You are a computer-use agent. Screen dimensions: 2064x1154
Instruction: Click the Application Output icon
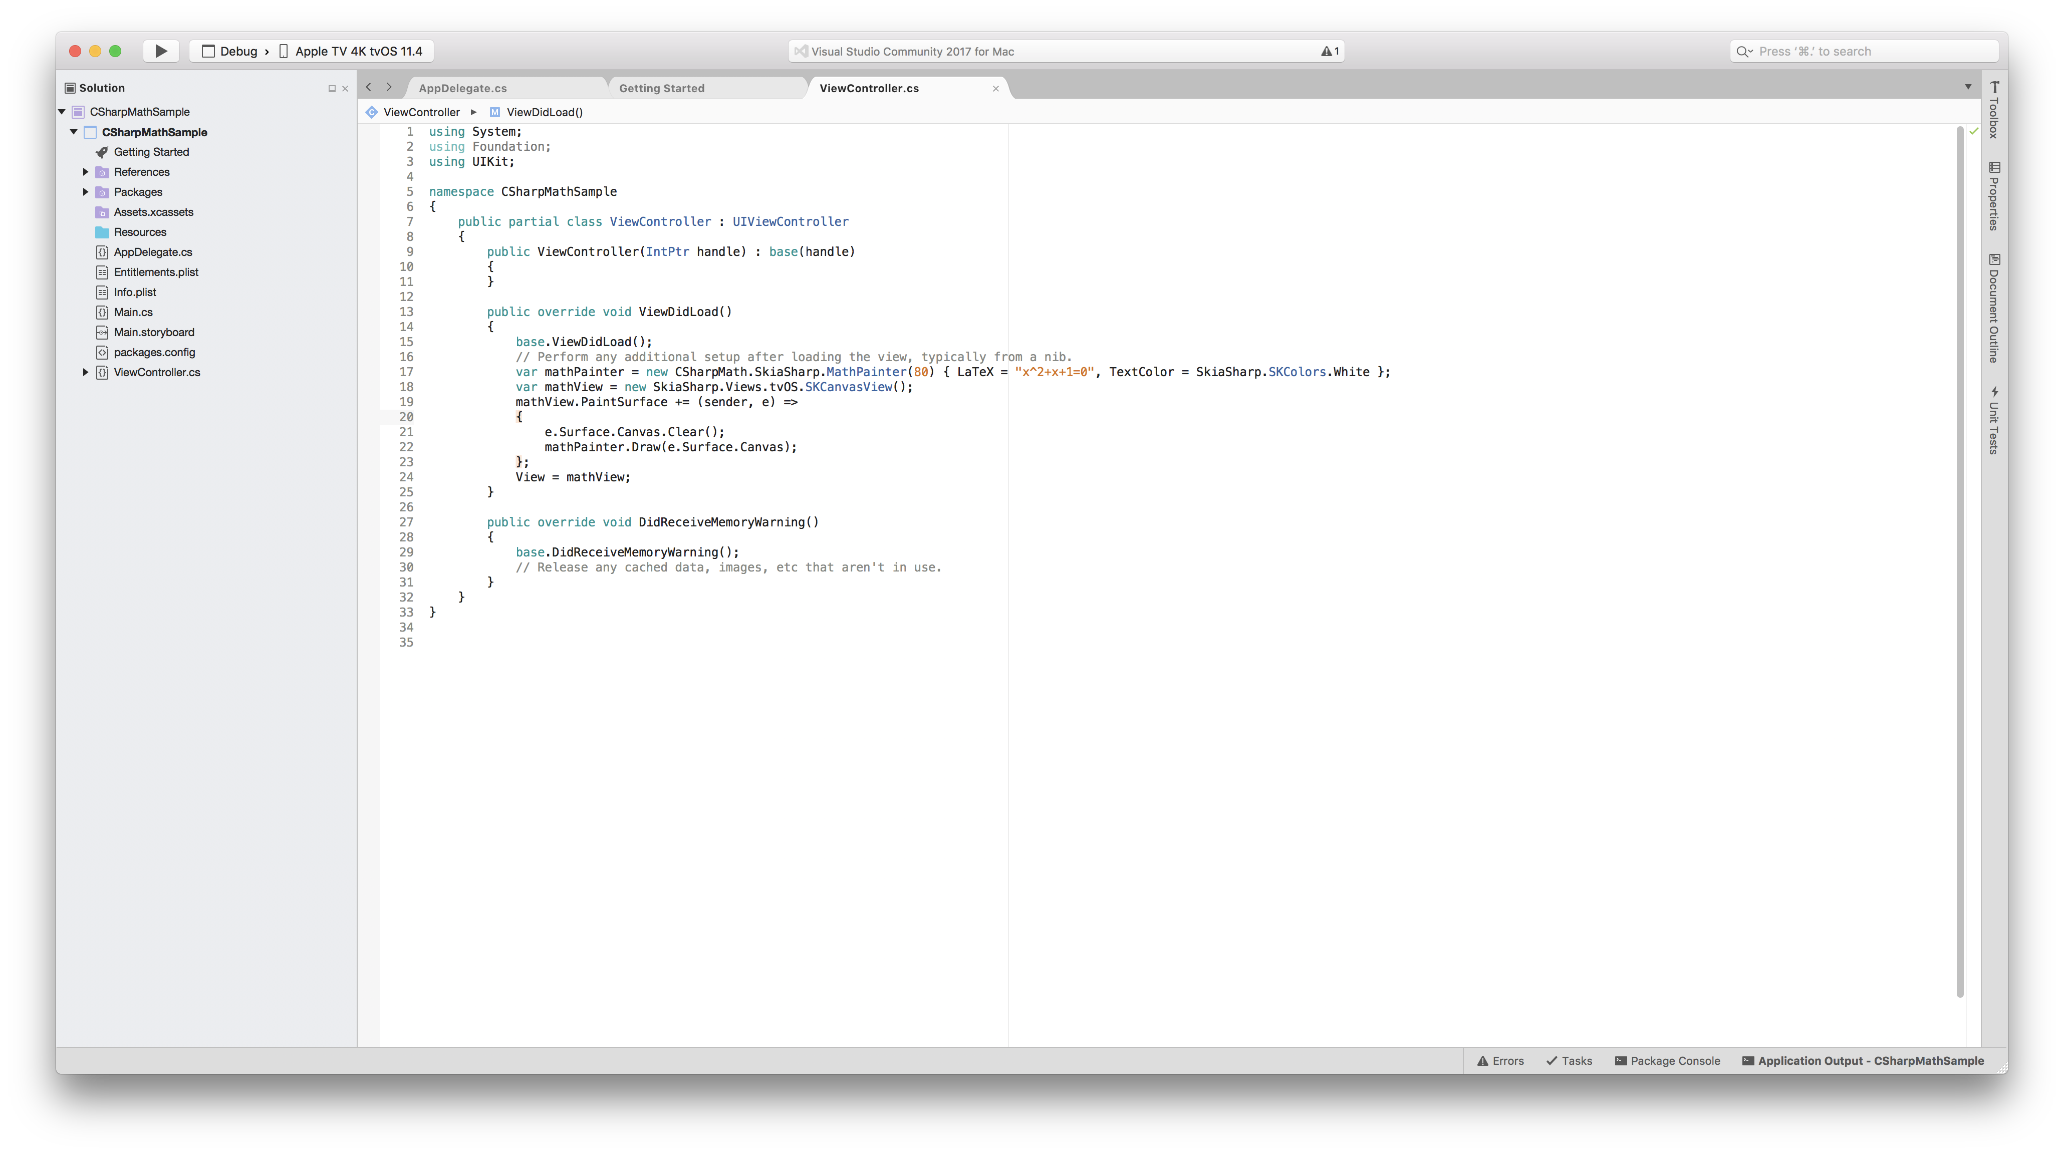tap(1746, 1060)
